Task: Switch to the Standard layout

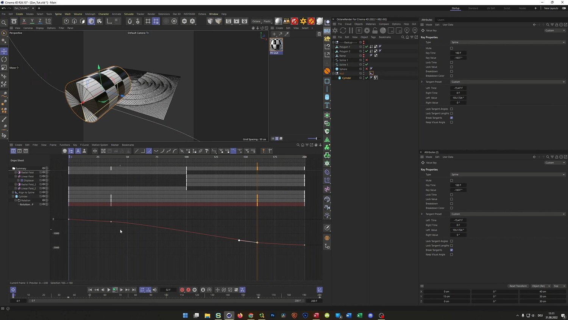Action: click(x=473, y=8)
